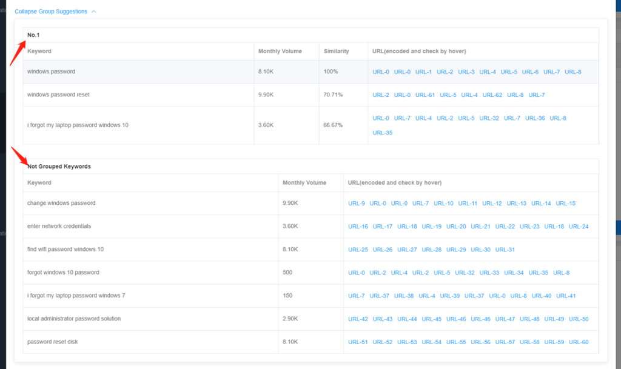Open URL-6 in the windows password row
Image resolution: width=621 pixels, height=369 pixels.
click(x=530, y=72)
